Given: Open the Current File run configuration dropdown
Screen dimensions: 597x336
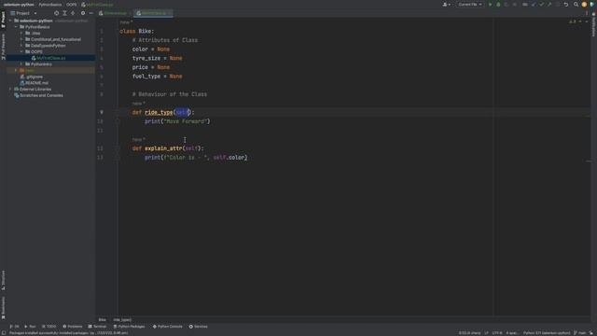Looking at the screenshot, I should [470, 5].
